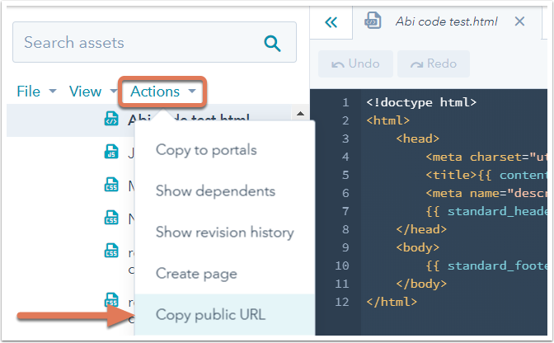The width and height of the screenshot is (554, 343).
Task: Choose Create page menu entry
Action: coord(196,274)
